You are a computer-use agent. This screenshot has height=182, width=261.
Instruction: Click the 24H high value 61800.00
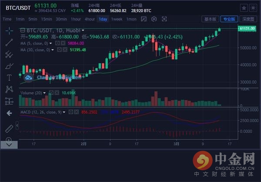click(97, 11)
